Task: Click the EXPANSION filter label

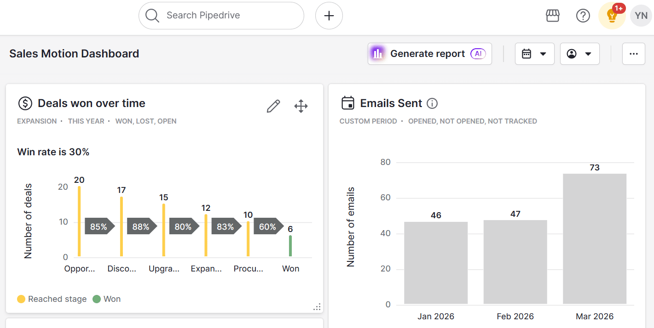Action: tap(37, 121)
